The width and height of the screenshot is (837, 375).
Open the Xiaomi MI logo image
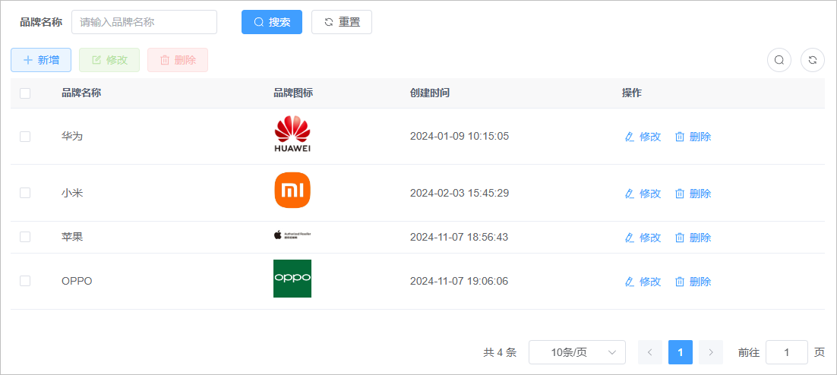coord(292,191)
